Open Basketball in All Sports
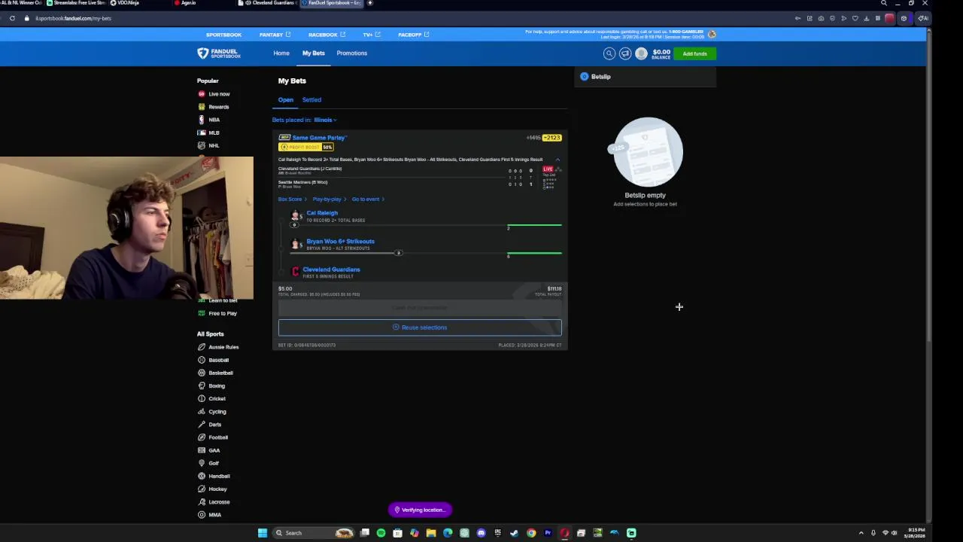The image size is (963, 542). [215, 373]
